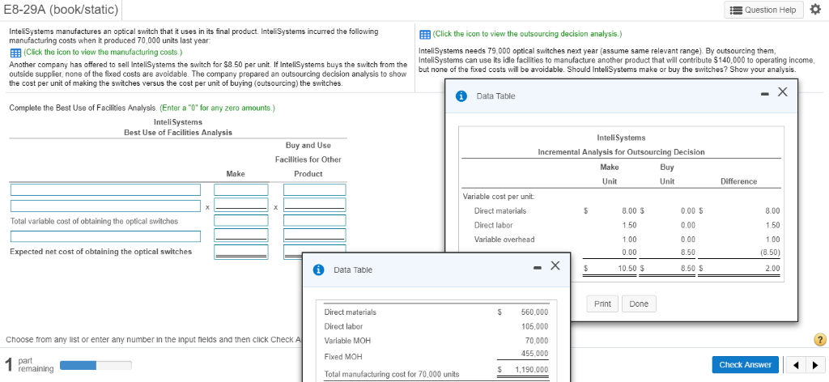Click the 'E8-29A (book/static)' title
Screen dimensions: 829x382
coord(60,10)
